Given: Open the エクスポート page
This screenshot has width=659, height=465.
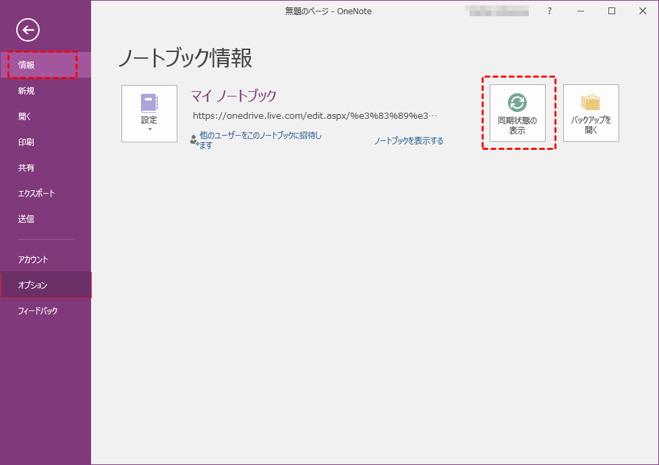Looking at the screenshot, I should [x=36, y=194].
